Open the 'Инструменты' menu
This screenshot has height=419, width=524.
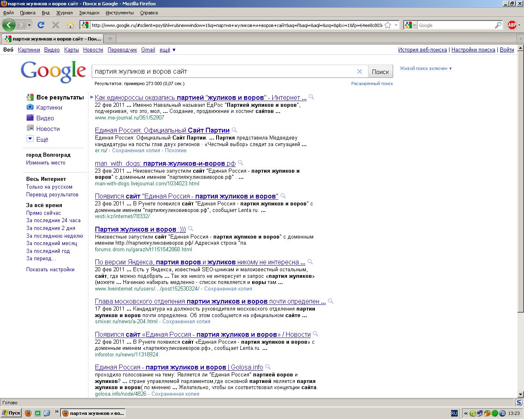tap(120, 13)
